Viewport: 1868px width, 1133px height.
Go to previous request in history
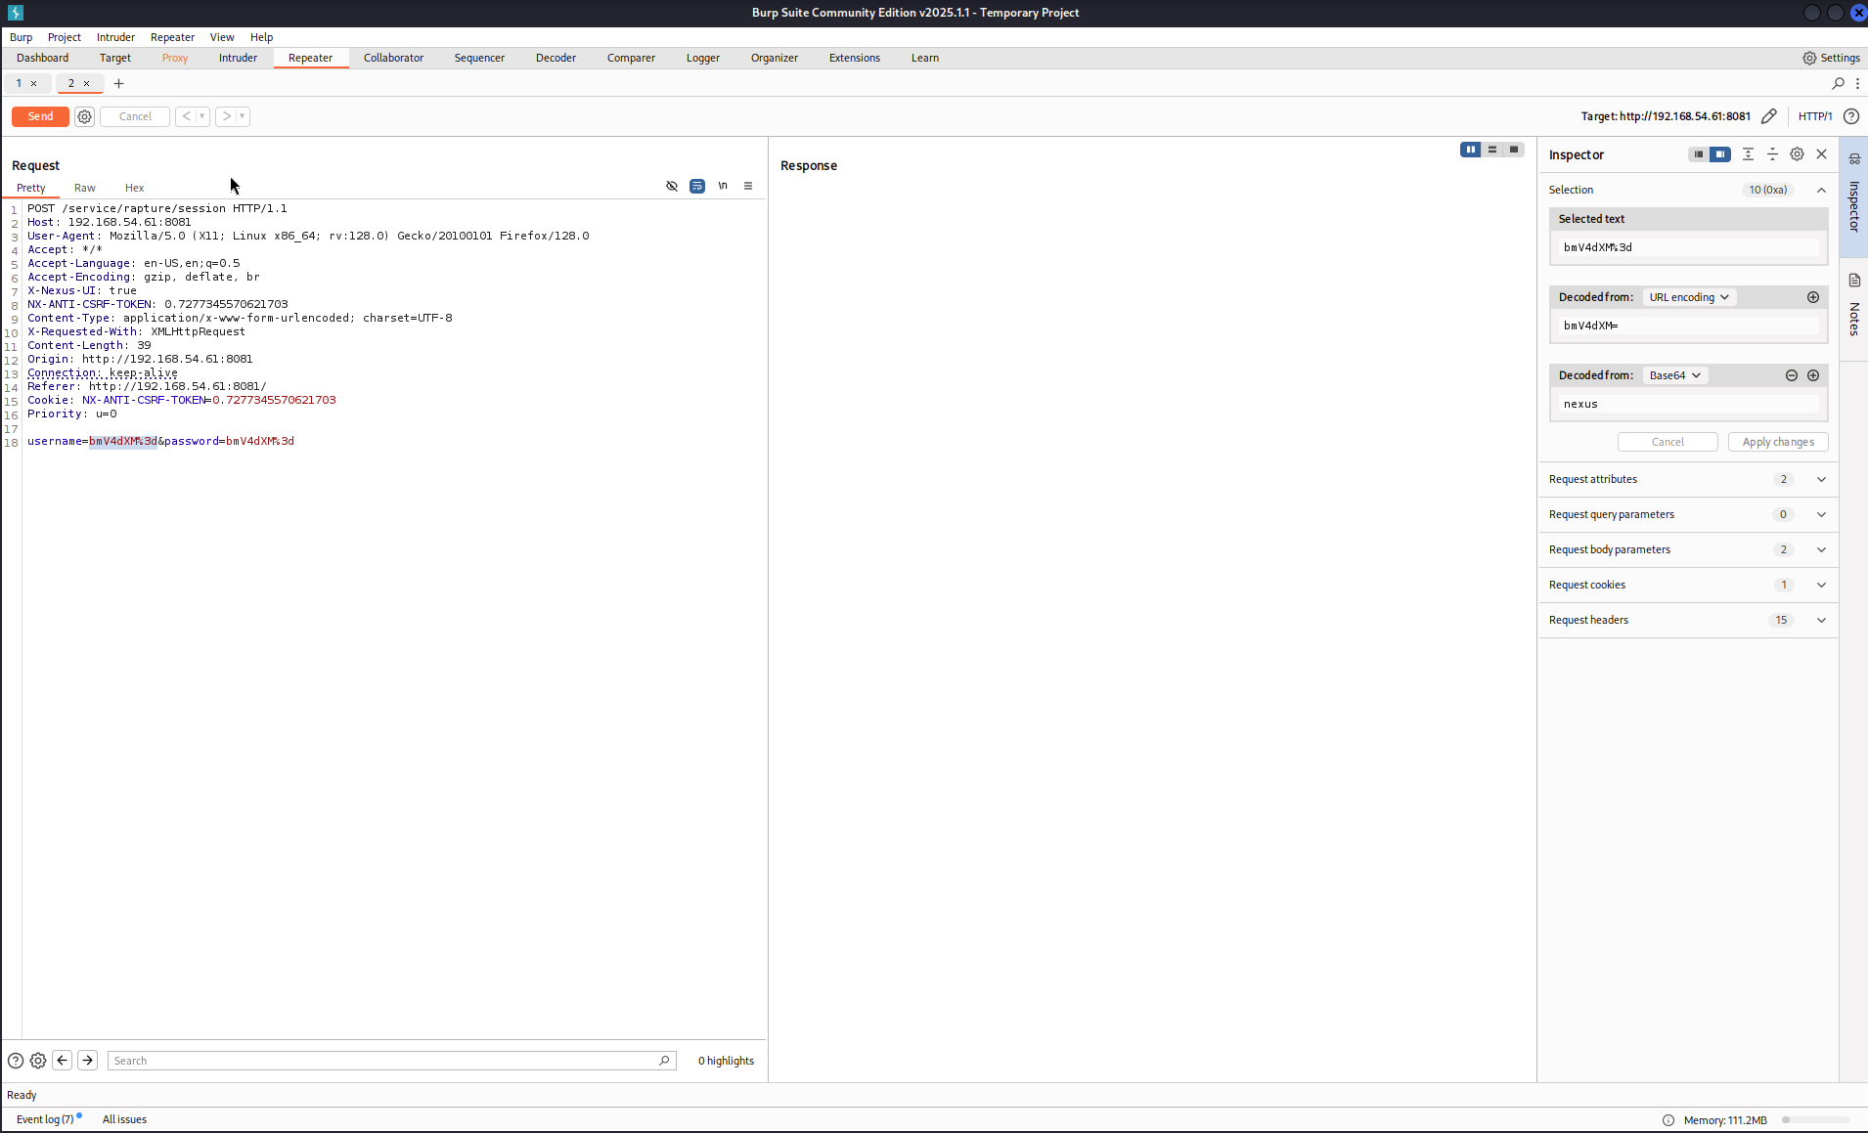[x=186, y=116]
